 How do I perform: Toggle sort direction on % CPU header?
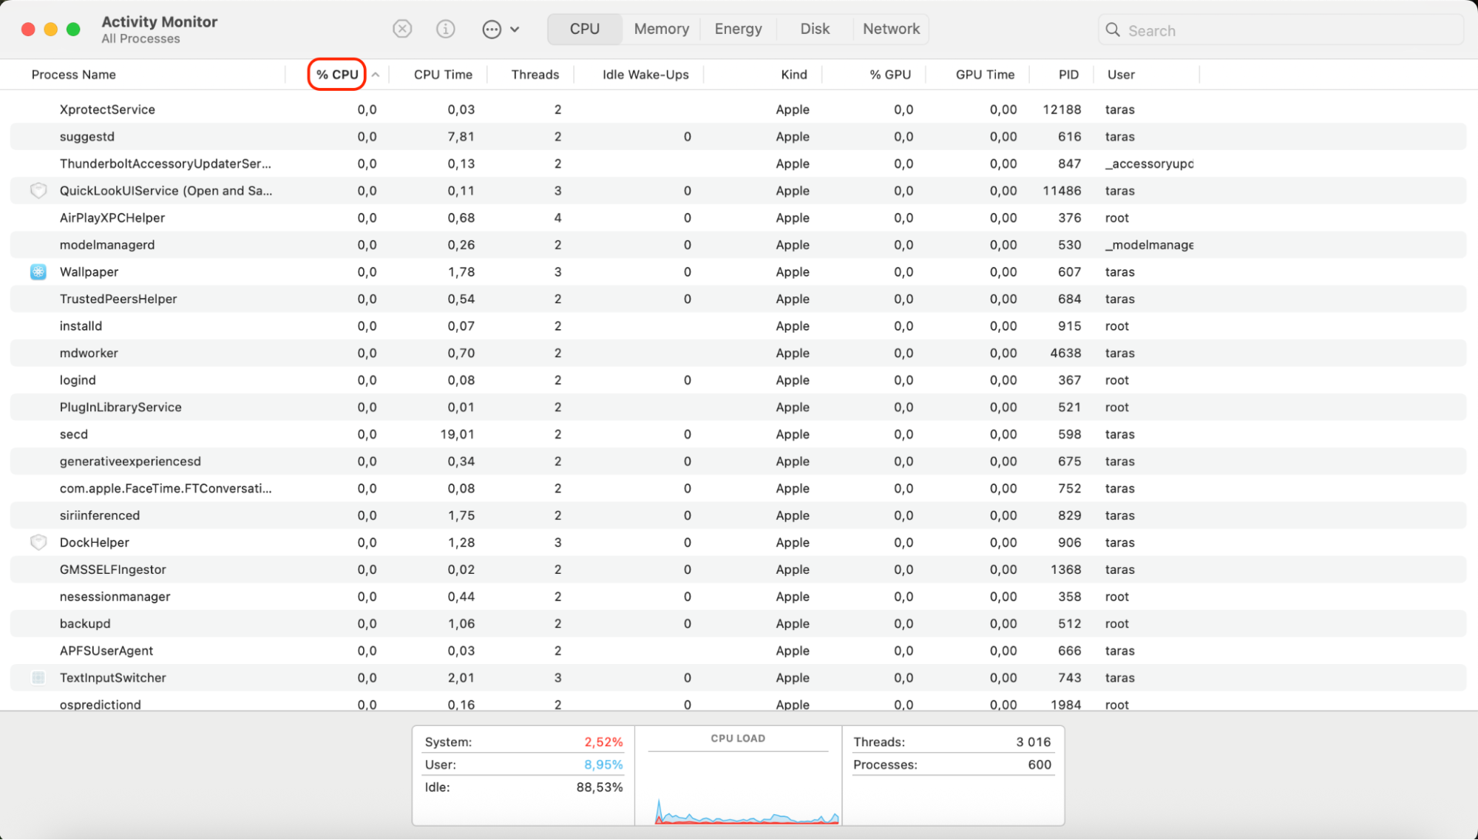(338, 74)
